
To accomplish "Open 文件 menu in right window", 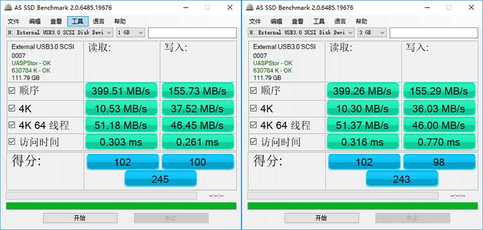I will pos(255,21).
